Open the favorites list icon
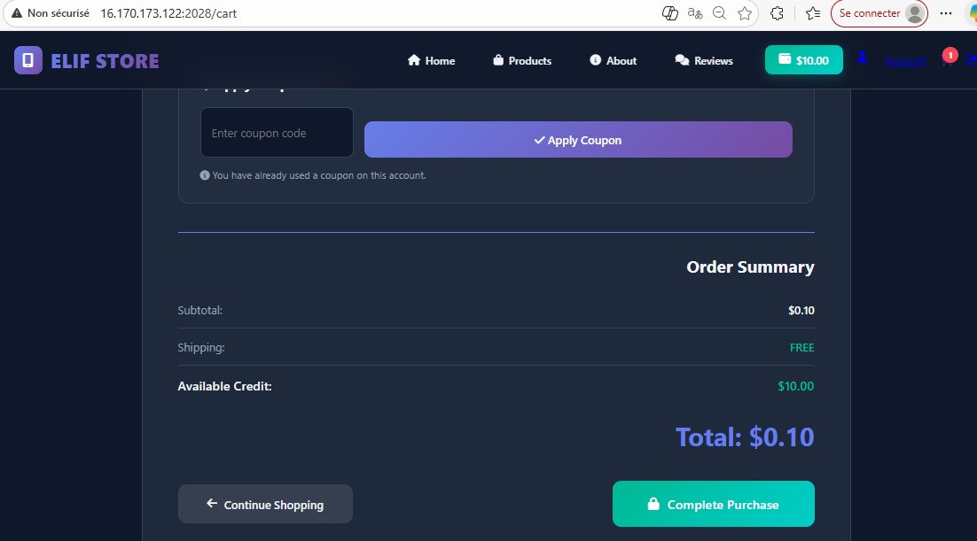The width and height of the screenshot is (977, 541). 812,13
